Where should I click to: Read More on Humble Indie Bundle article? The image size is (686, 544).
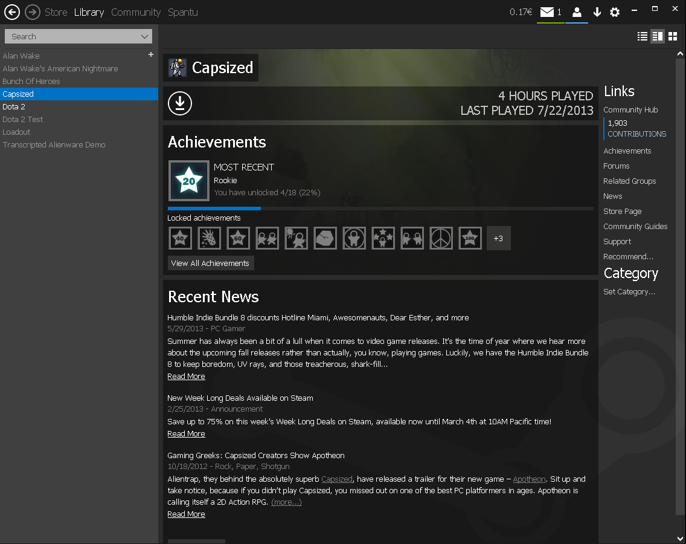pyautogui.click(x=186, y=376)
